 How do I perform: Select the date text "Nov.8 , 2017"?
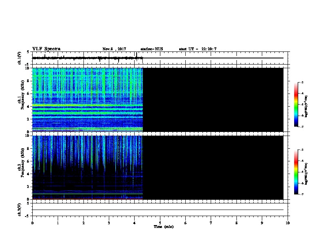[114, 49]
